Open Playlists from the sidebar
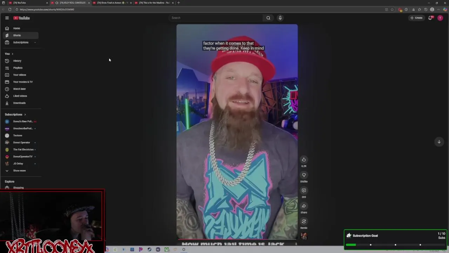Screen dimensions: 449x253 21,68
